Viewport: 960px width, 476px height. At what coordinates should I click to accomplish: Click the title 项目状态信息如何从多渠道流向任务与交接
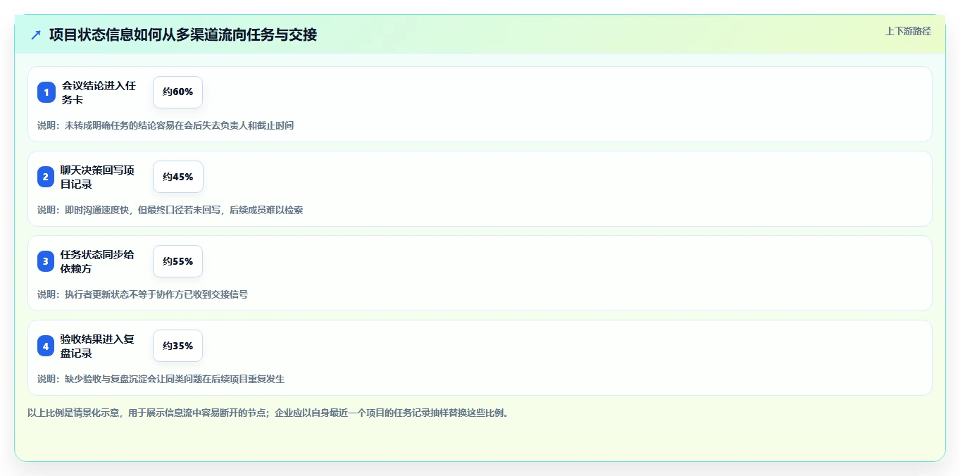183,35
